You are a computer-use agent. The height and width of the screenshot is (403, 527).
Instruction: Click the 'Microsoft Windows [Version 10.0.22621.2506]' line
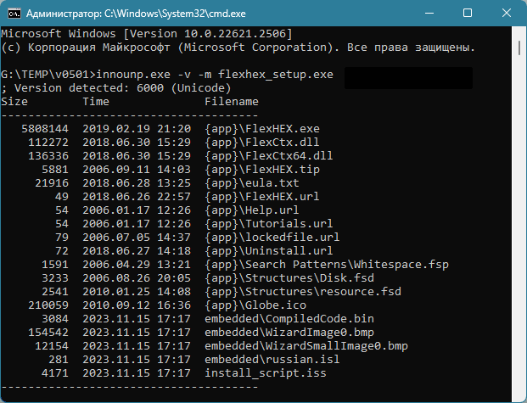click(147, 34)
